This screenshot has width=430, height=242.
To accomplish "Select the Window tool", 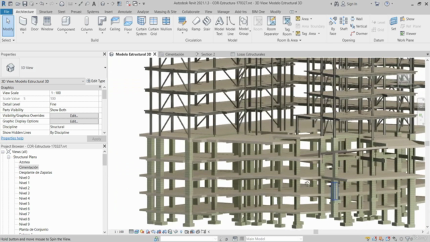I will tap(47, 24).
